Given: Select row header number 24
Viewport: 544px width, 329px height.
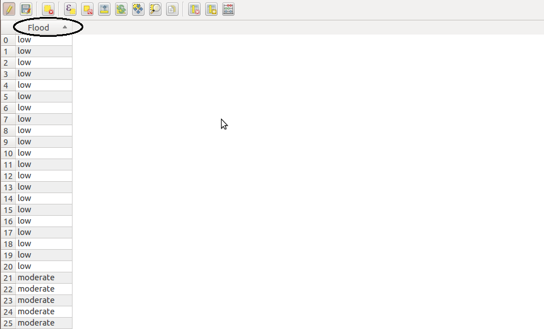Looking at the screenshot, I should click(x=8, y=311).
